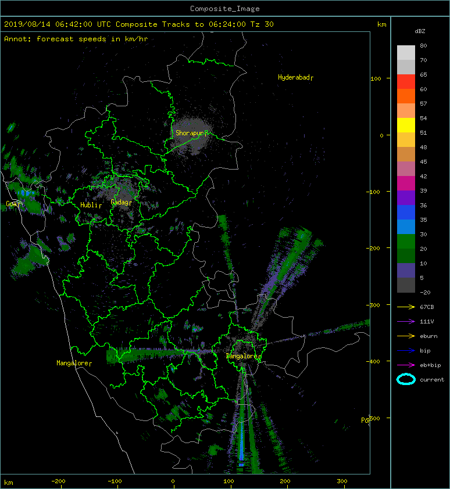Click the 'eb+bip' legend text
The width and height of the screenshot is (450, 489).
click(430, 365)
